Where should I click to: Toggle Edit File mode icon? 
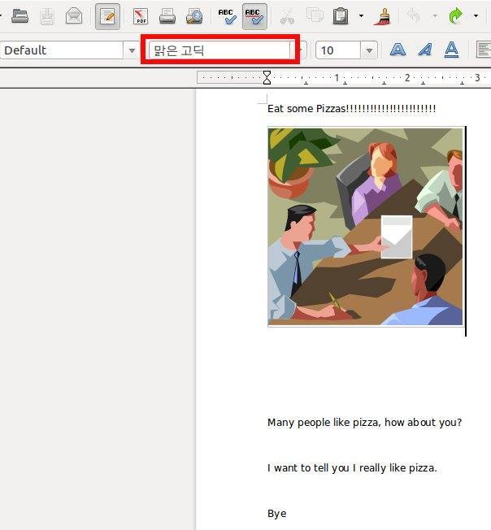[106, 15]
